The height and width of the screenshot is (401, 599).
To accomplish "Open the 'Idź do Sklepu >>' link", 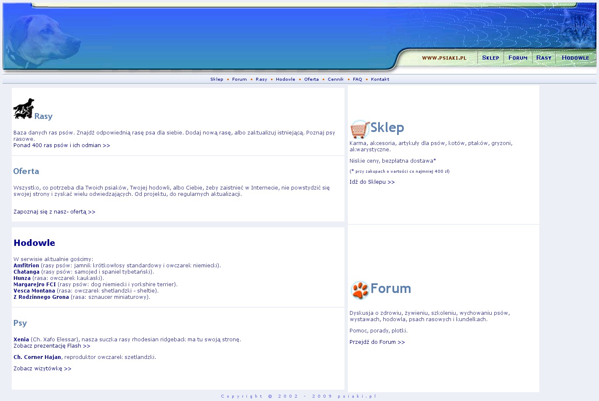I will click(372, 182).
